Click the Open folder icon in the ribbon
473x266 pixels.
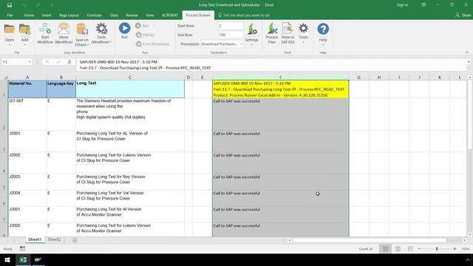coord(10,30)
